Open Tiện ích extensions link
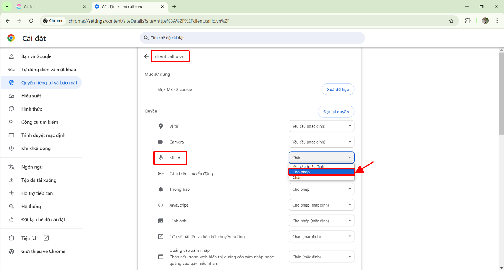This screenshot has height=270, width=504. 41,238
